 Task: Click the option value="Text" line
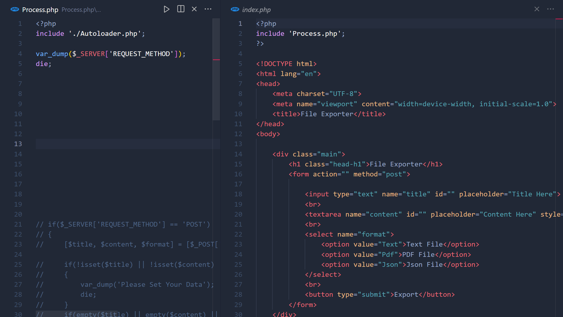click(400, 244)
